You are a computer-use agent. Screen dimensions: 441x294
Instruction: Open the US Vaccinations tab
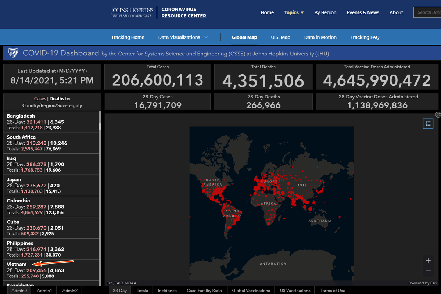[x=295, y=290]
